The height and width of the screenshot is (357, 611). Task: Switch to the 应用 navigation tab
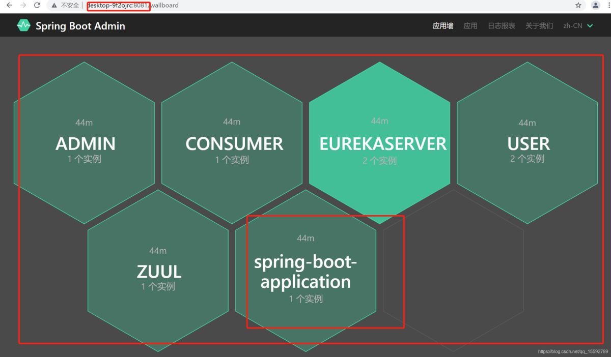(x=470, y=25)
